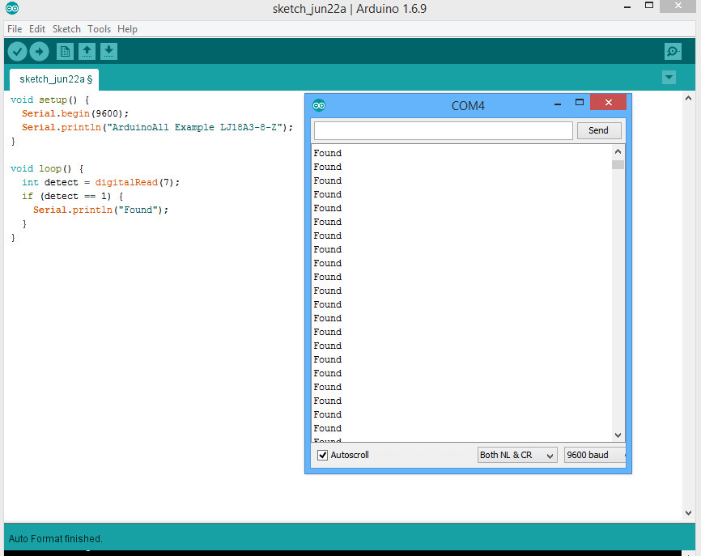Click the Arduino logo in COM4 window

pyautogui.click(x=319, y=105)
